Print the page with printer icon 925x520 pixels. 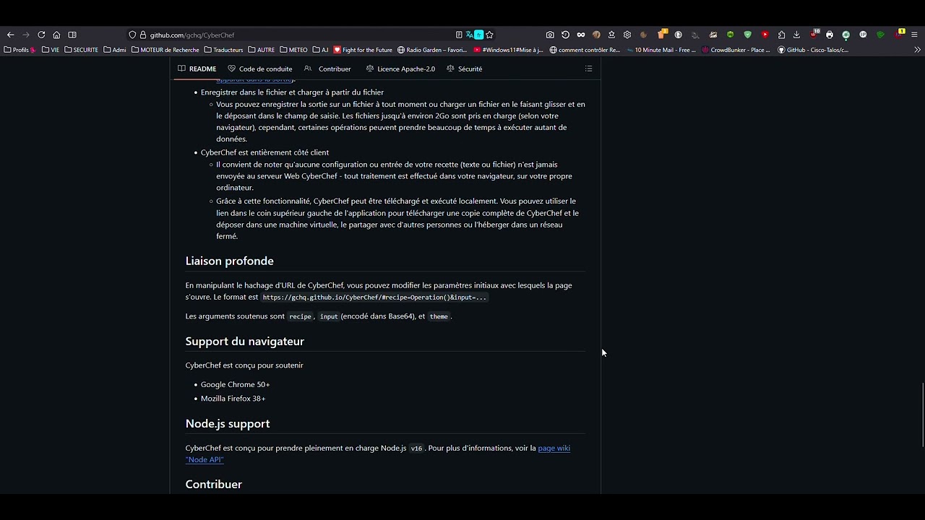[x=829, y=35]
